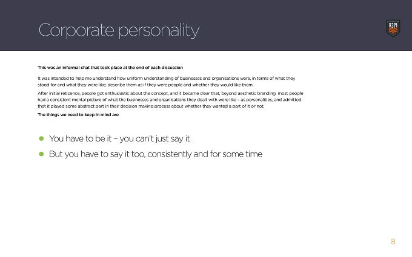Click the line starting 'that it played some abstract'

pyautogui.click(x=151, y=106)
